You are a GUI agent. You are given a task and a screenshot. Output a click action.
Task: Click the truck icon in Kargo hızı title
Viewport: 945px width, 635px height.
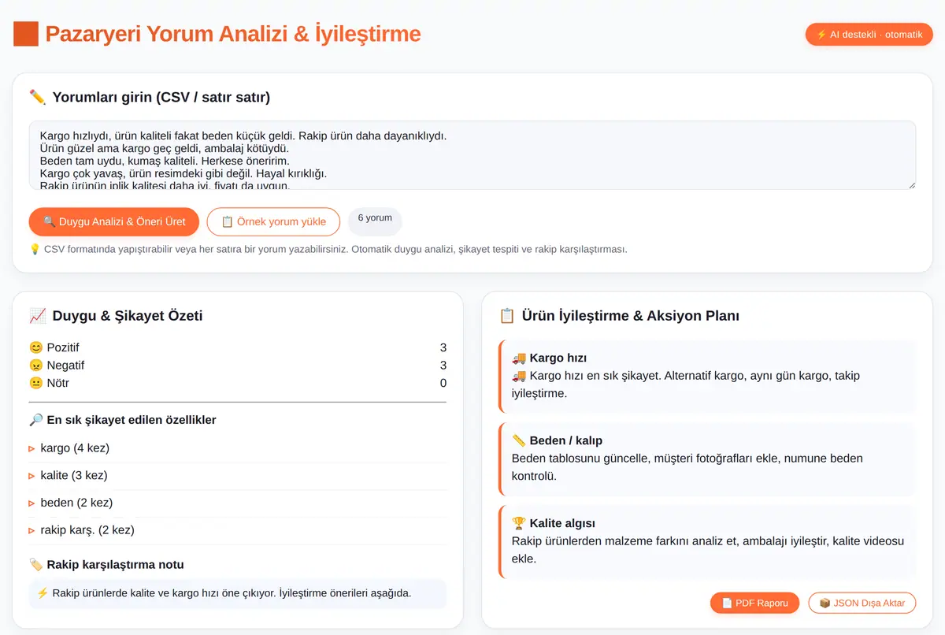[519, 358]
